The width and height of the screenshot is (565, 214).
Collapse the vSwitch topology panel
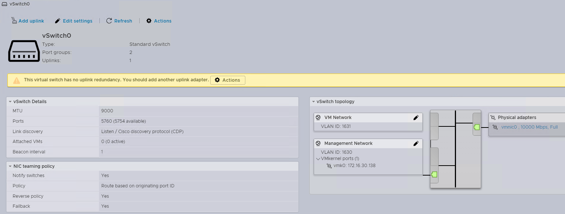pyautogui.click(x=313, y=102)
